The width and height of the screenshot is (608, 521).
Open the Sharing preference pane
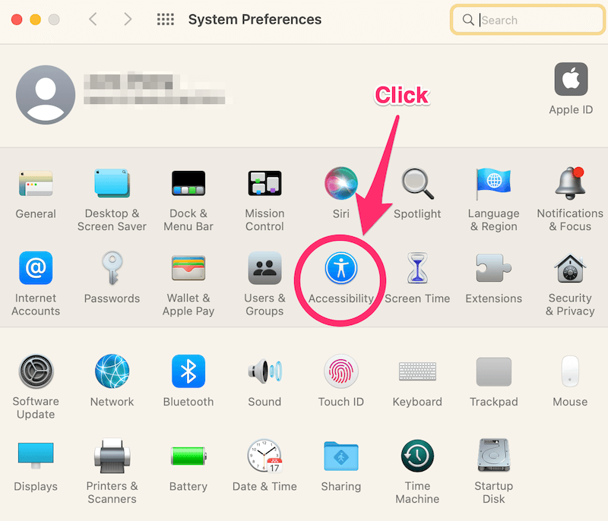(340, 456)
